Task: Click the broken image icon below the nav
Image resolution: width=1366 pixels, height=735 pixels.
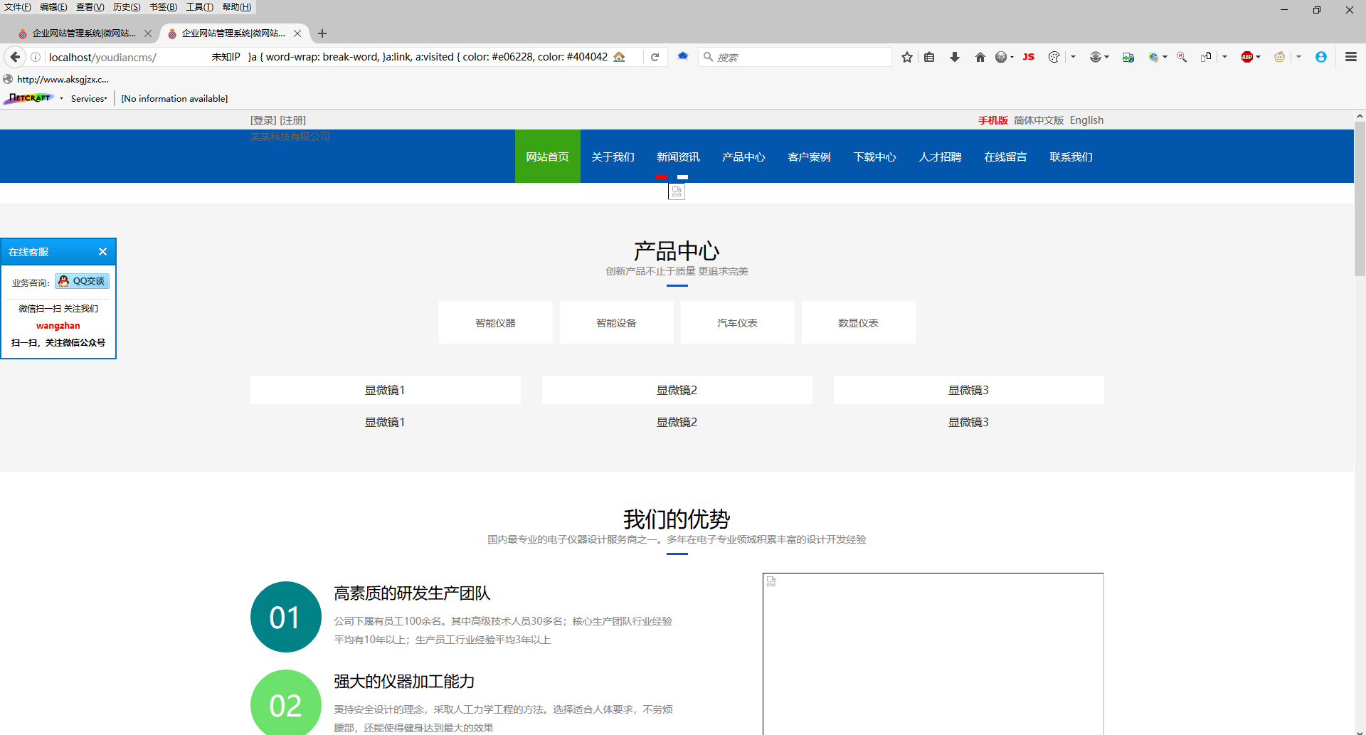Action: tap(677, 191)
